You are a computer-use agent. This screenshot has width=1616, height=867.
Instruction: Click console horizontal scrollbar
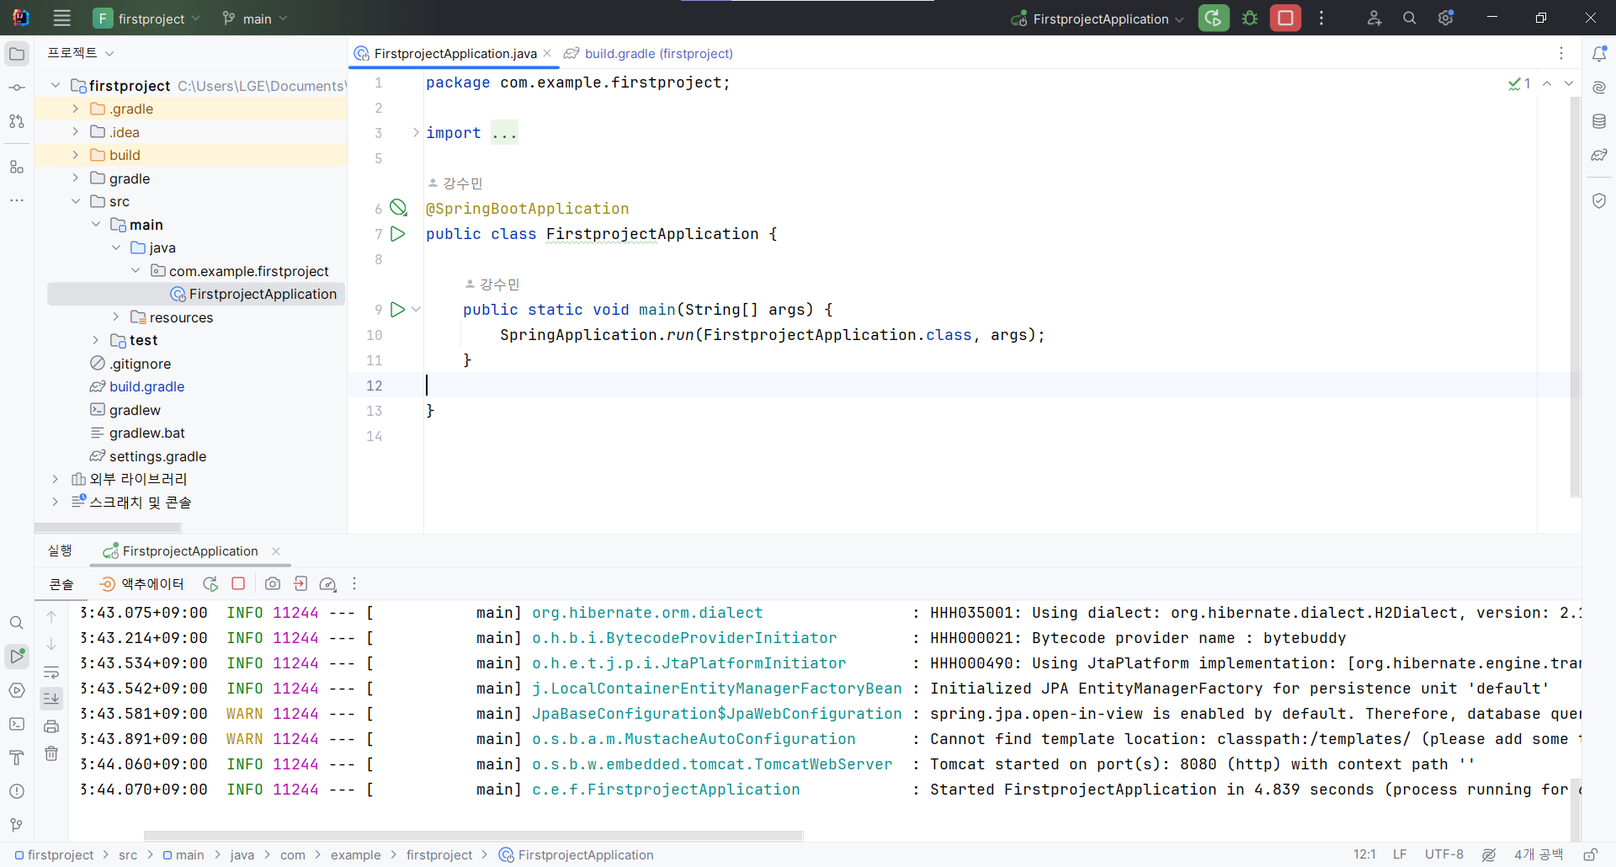point(473,836)
